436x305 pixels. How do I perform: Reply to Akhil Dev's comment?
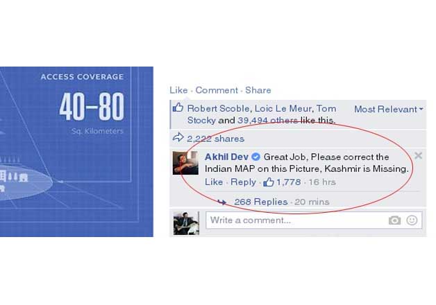(x=243, y=182)
